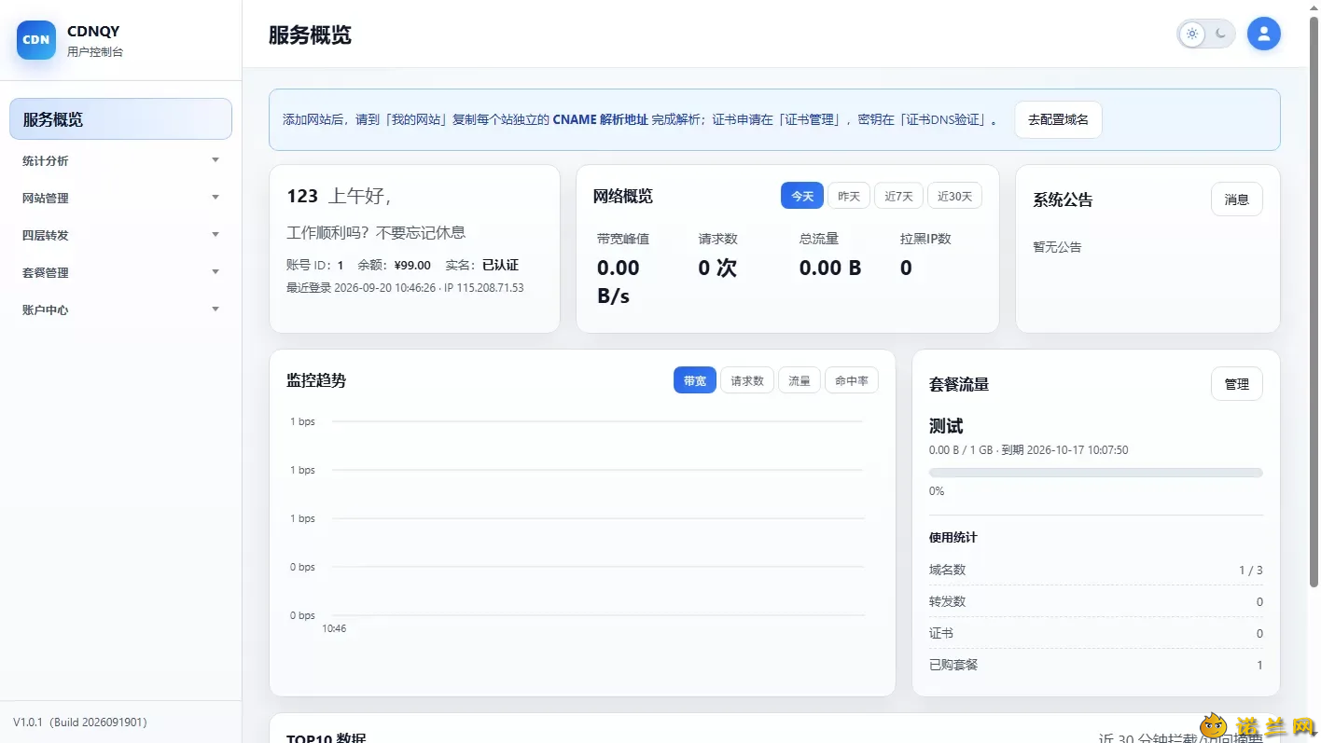This screenshot has height=743, width=1321.
Task: Show 带宽 in monitoring trend
Action: [x=695, y=380]
